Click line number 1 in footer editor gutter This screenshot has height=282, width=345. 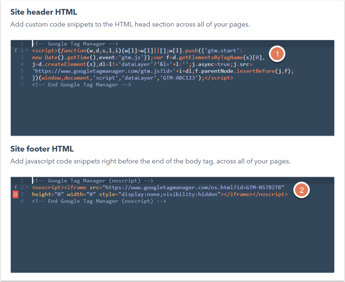(22, 180)
